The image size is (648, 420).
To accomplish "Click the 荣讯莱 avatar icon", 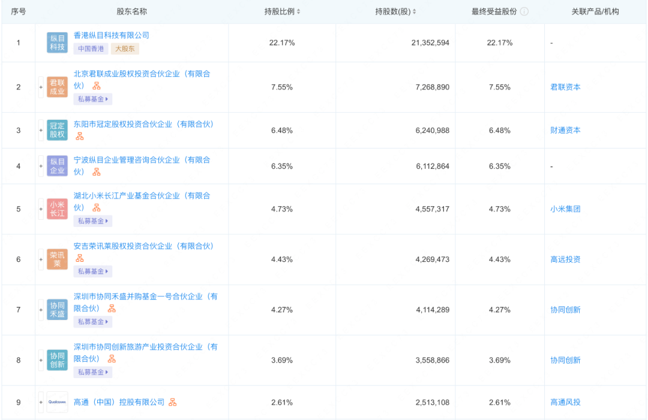I will [x=57, y=259].
